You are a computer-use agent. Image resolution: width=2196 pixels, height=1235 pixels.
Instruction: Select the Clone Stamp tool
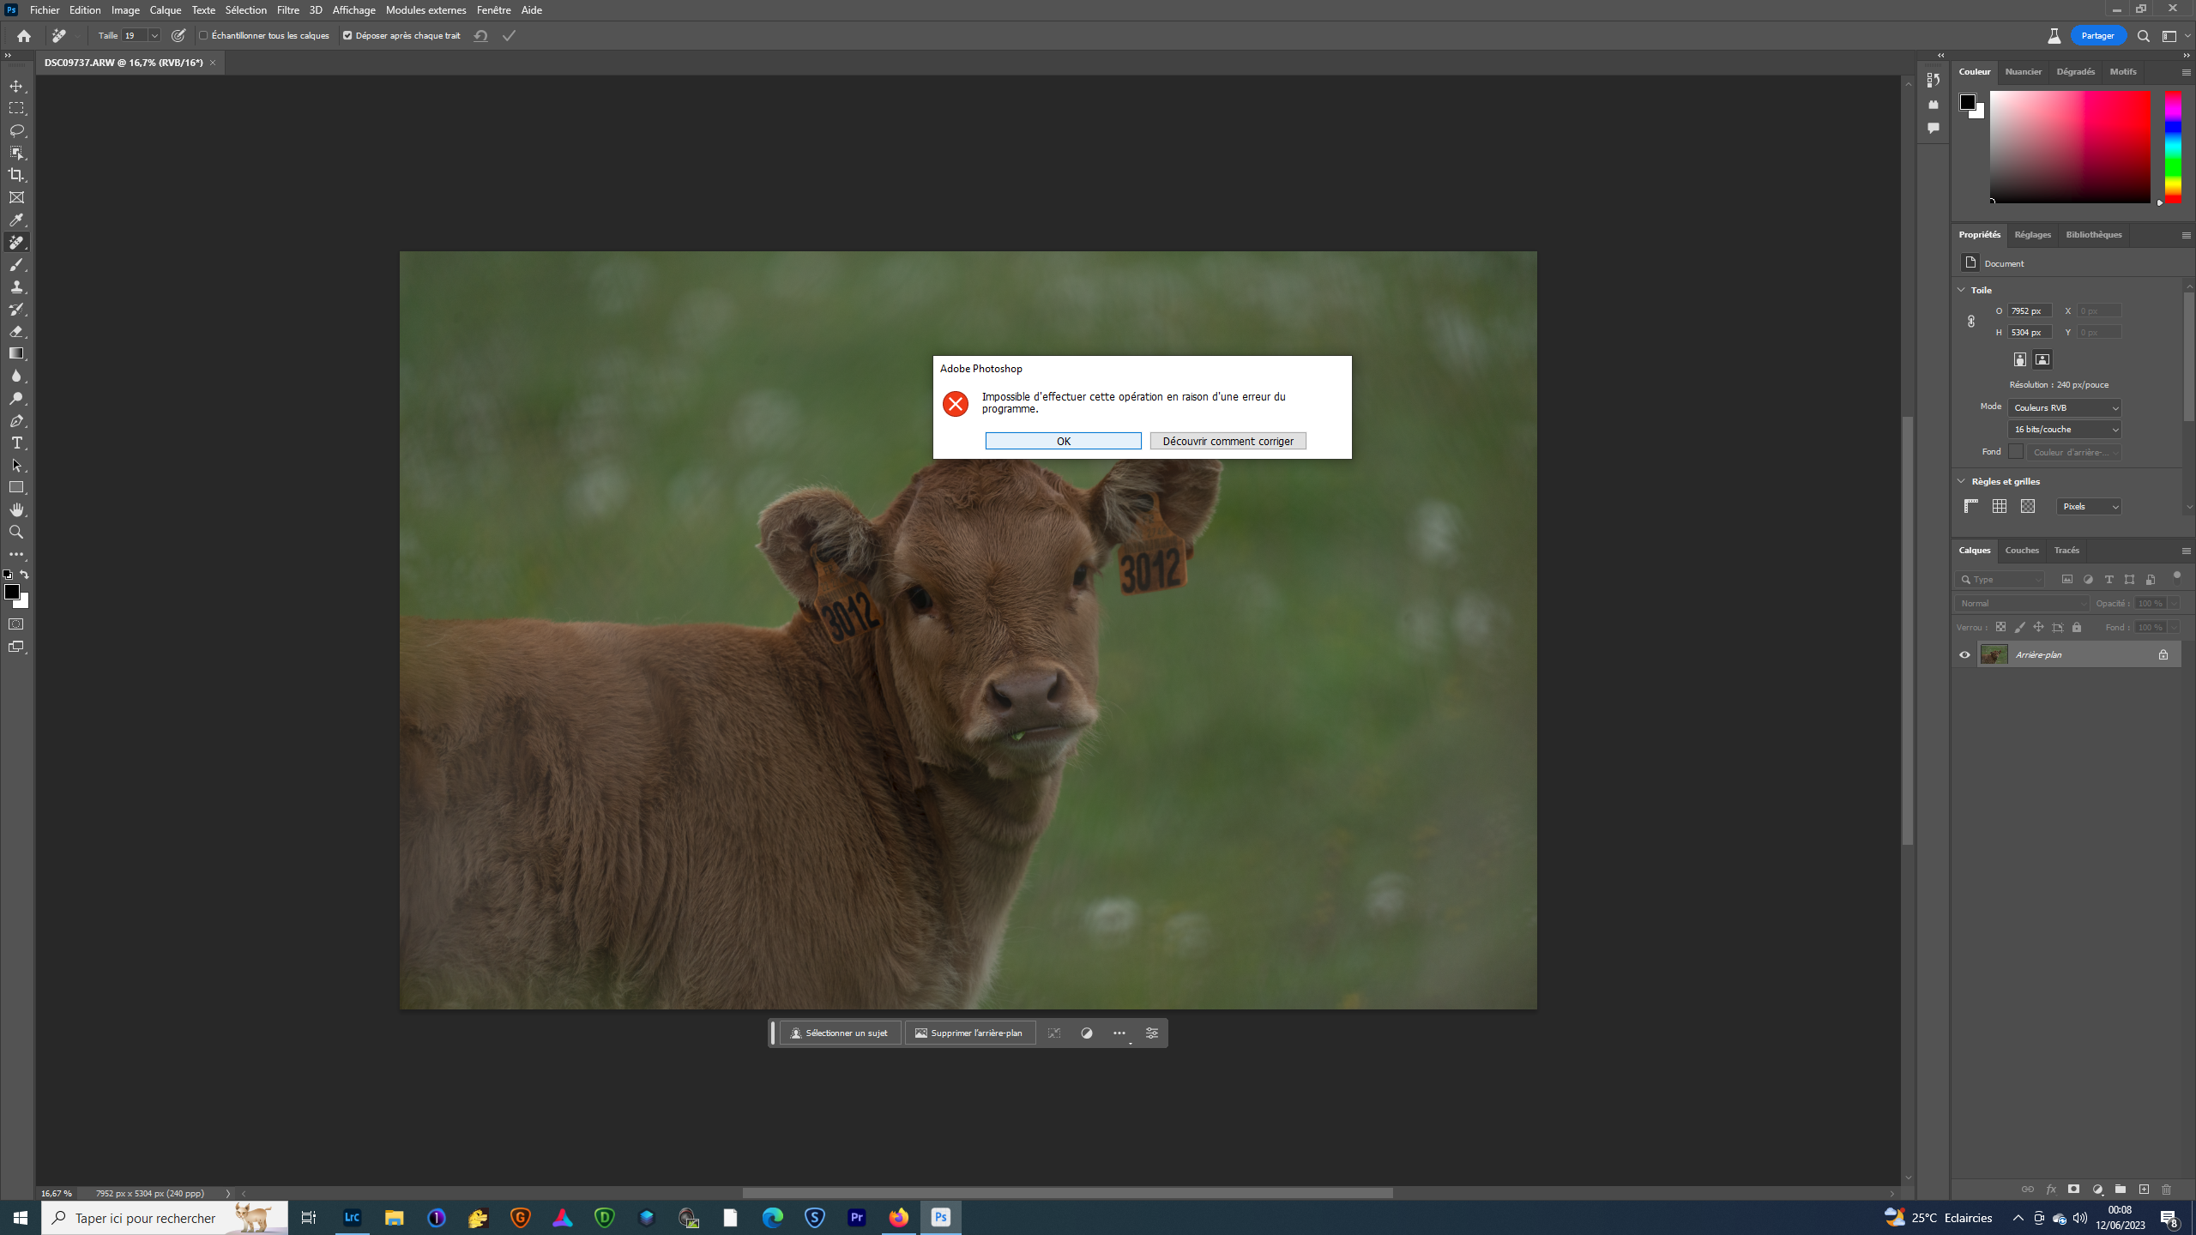coord(17,286)
